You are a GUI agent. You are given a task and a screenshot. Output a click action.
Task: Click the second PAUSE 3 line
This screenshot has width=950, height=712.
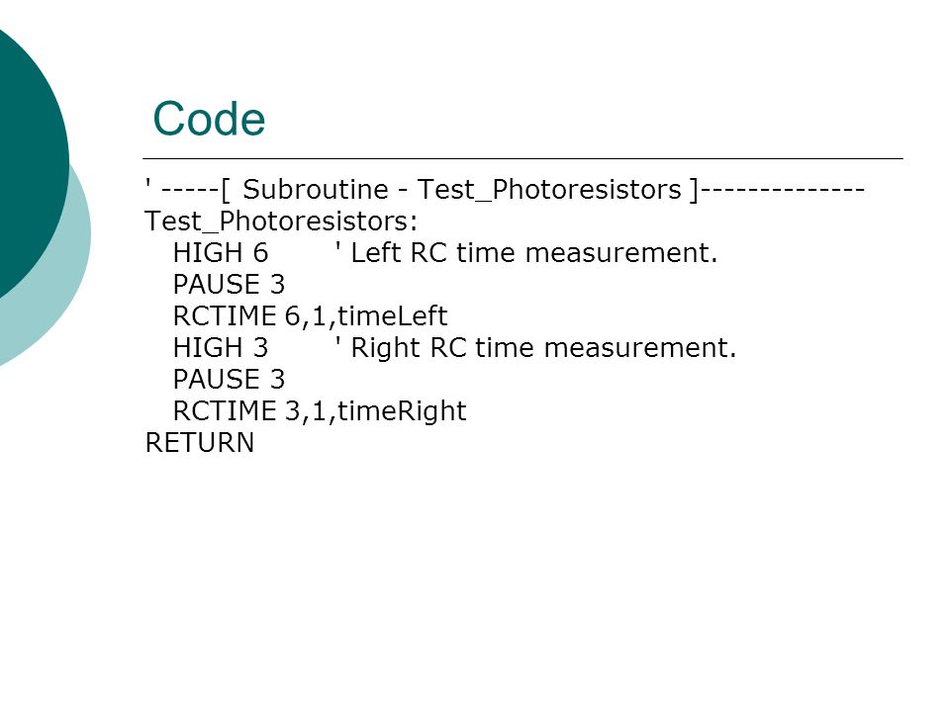point(229,380)
